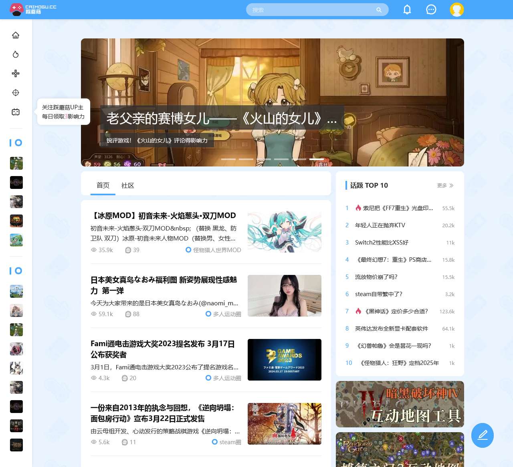Open the Hatsune Miku article thumbnail

click(x=285, y=232)
